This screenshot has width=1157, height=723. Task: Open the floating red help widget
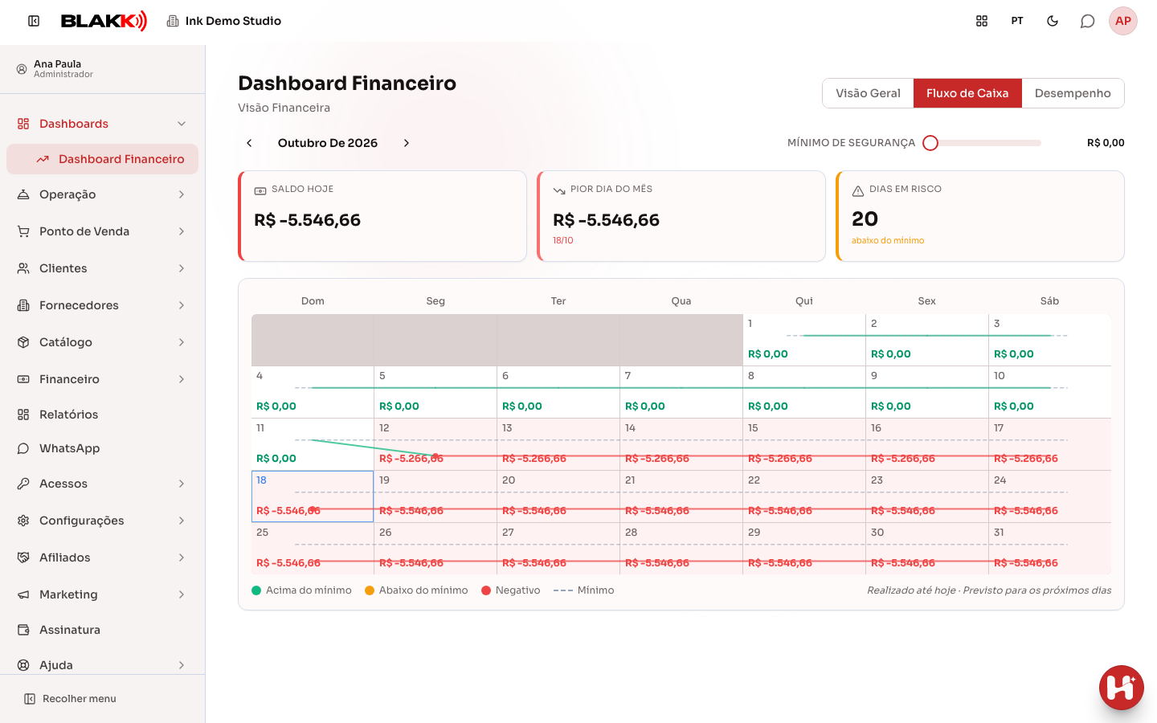pyautogui.click(x=1122, y=688)
